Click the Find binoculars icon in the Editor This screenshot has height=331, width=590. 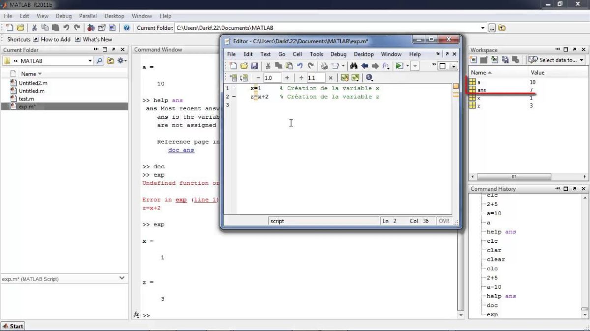354,66
